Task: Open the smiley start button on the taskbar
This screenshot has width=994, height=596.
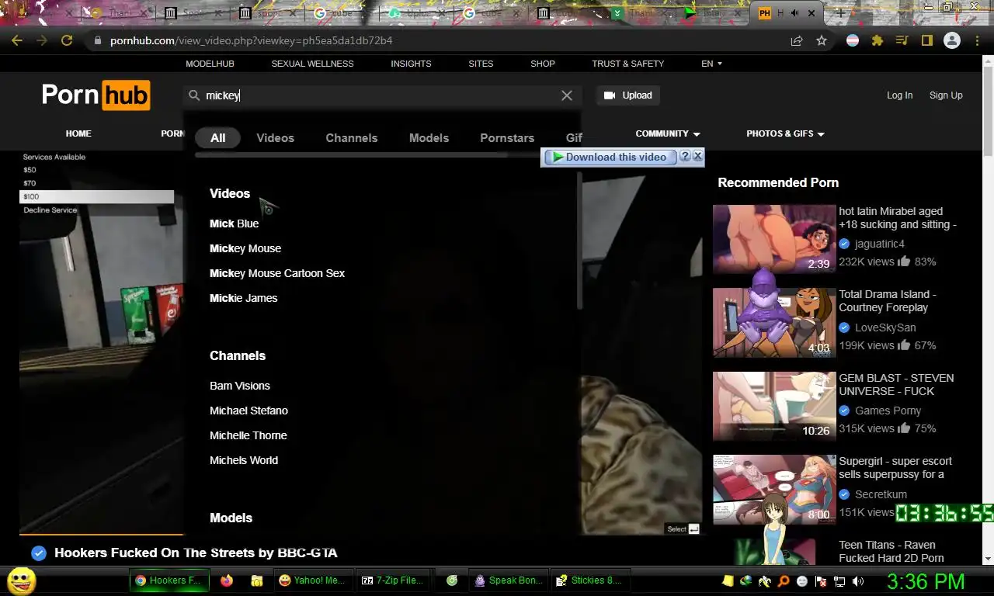Action: tap(21, 580)
